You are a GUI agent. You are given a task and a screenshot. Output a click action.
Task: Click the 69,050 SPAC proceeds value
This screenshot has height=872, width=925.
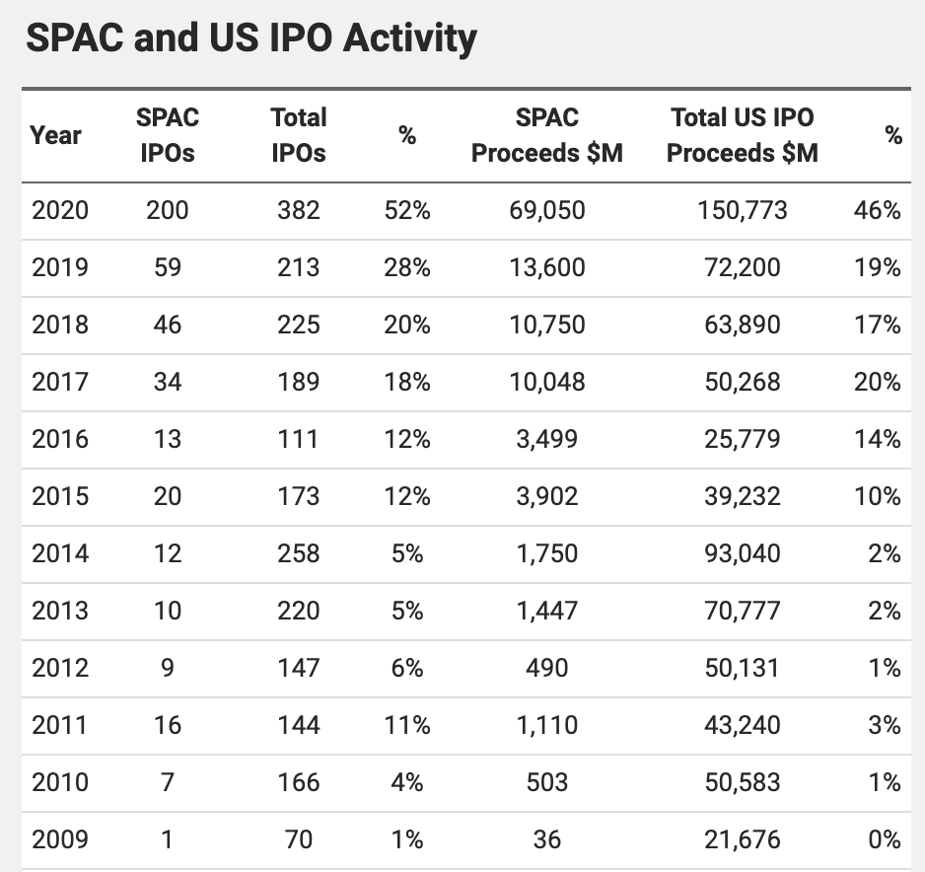point(546,210)
